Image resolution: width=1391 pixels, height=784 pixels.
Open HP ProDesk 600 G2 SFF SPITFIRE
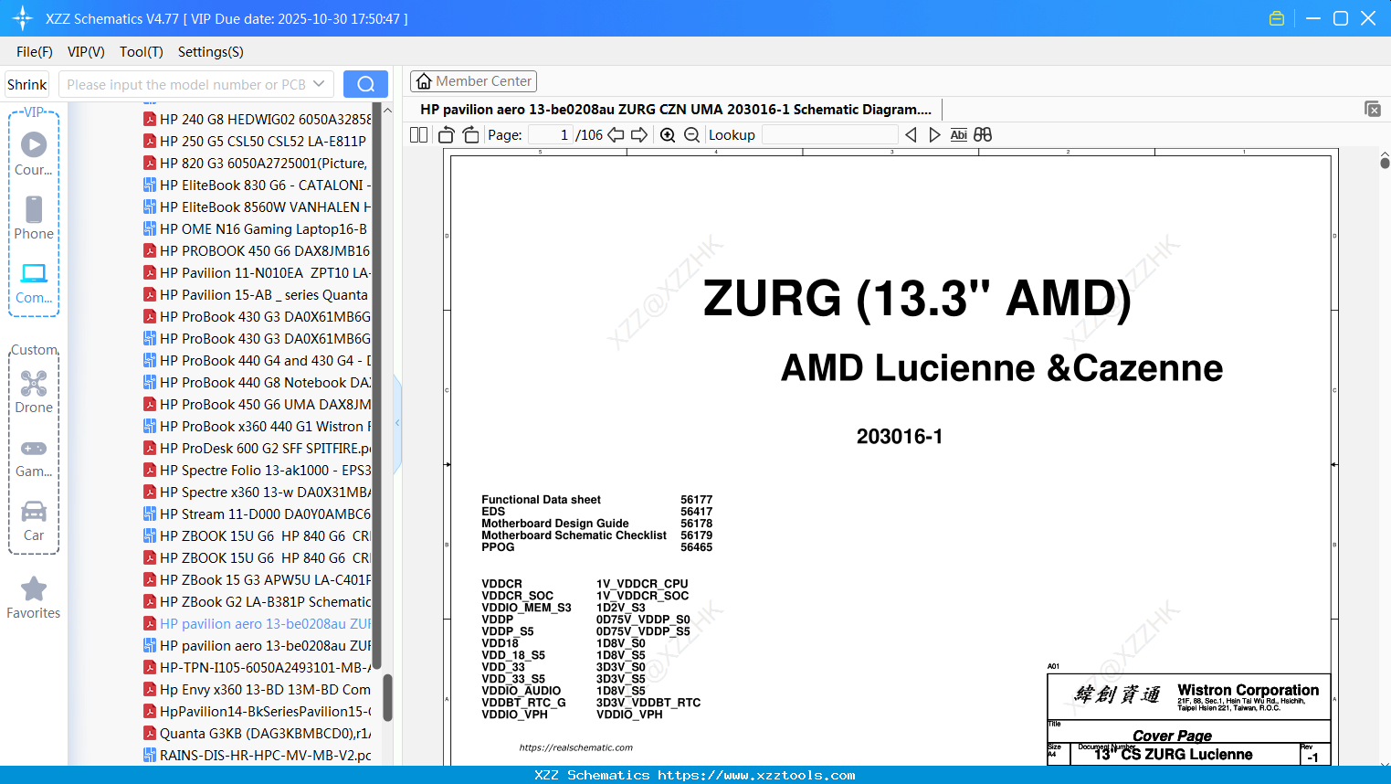pyautogui.click(x=258, y=448)
